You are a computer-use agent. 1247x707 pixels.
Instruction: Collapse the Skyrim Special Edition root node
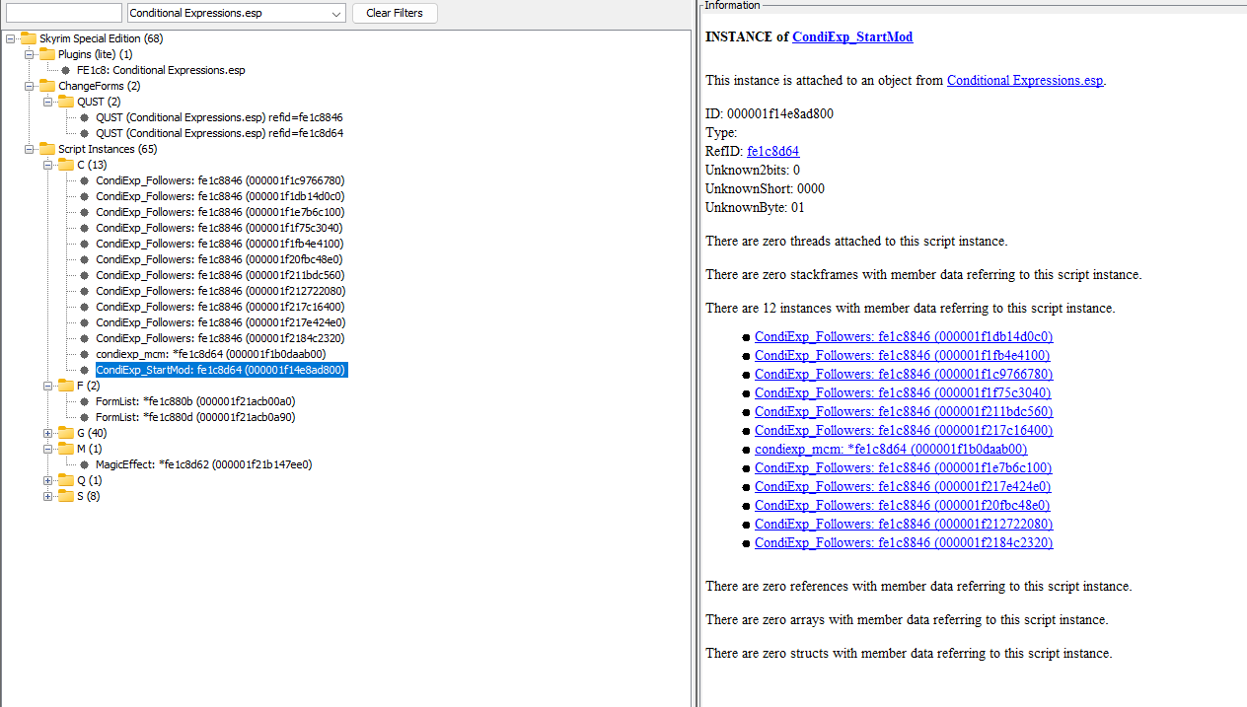11,38
